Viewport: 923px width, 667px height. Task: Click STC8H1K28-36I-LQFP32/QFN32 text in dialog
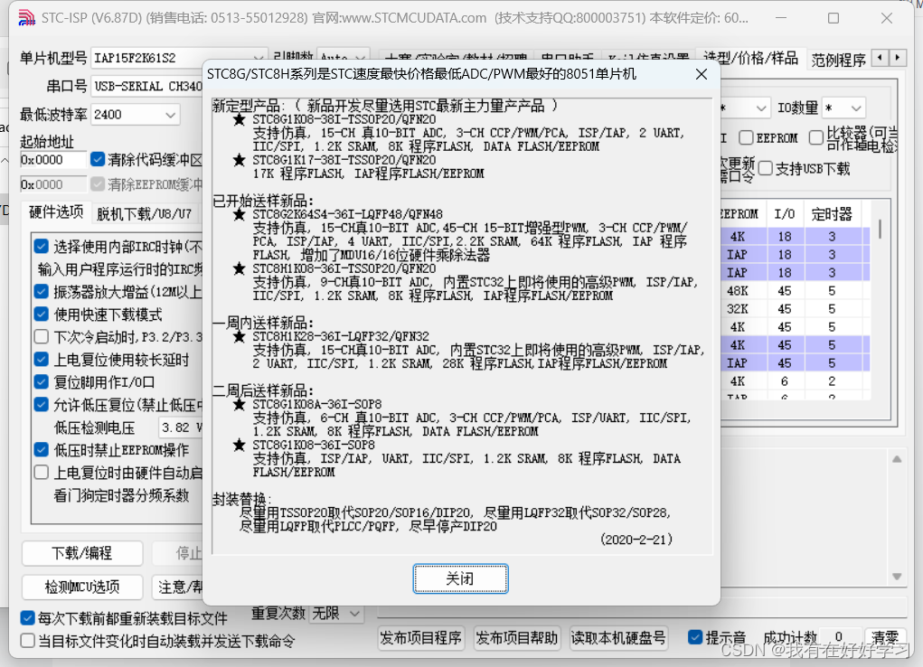tap(341, 337)
